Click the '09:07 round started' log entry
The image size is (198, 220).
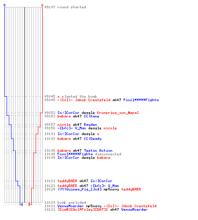point(65,7)
